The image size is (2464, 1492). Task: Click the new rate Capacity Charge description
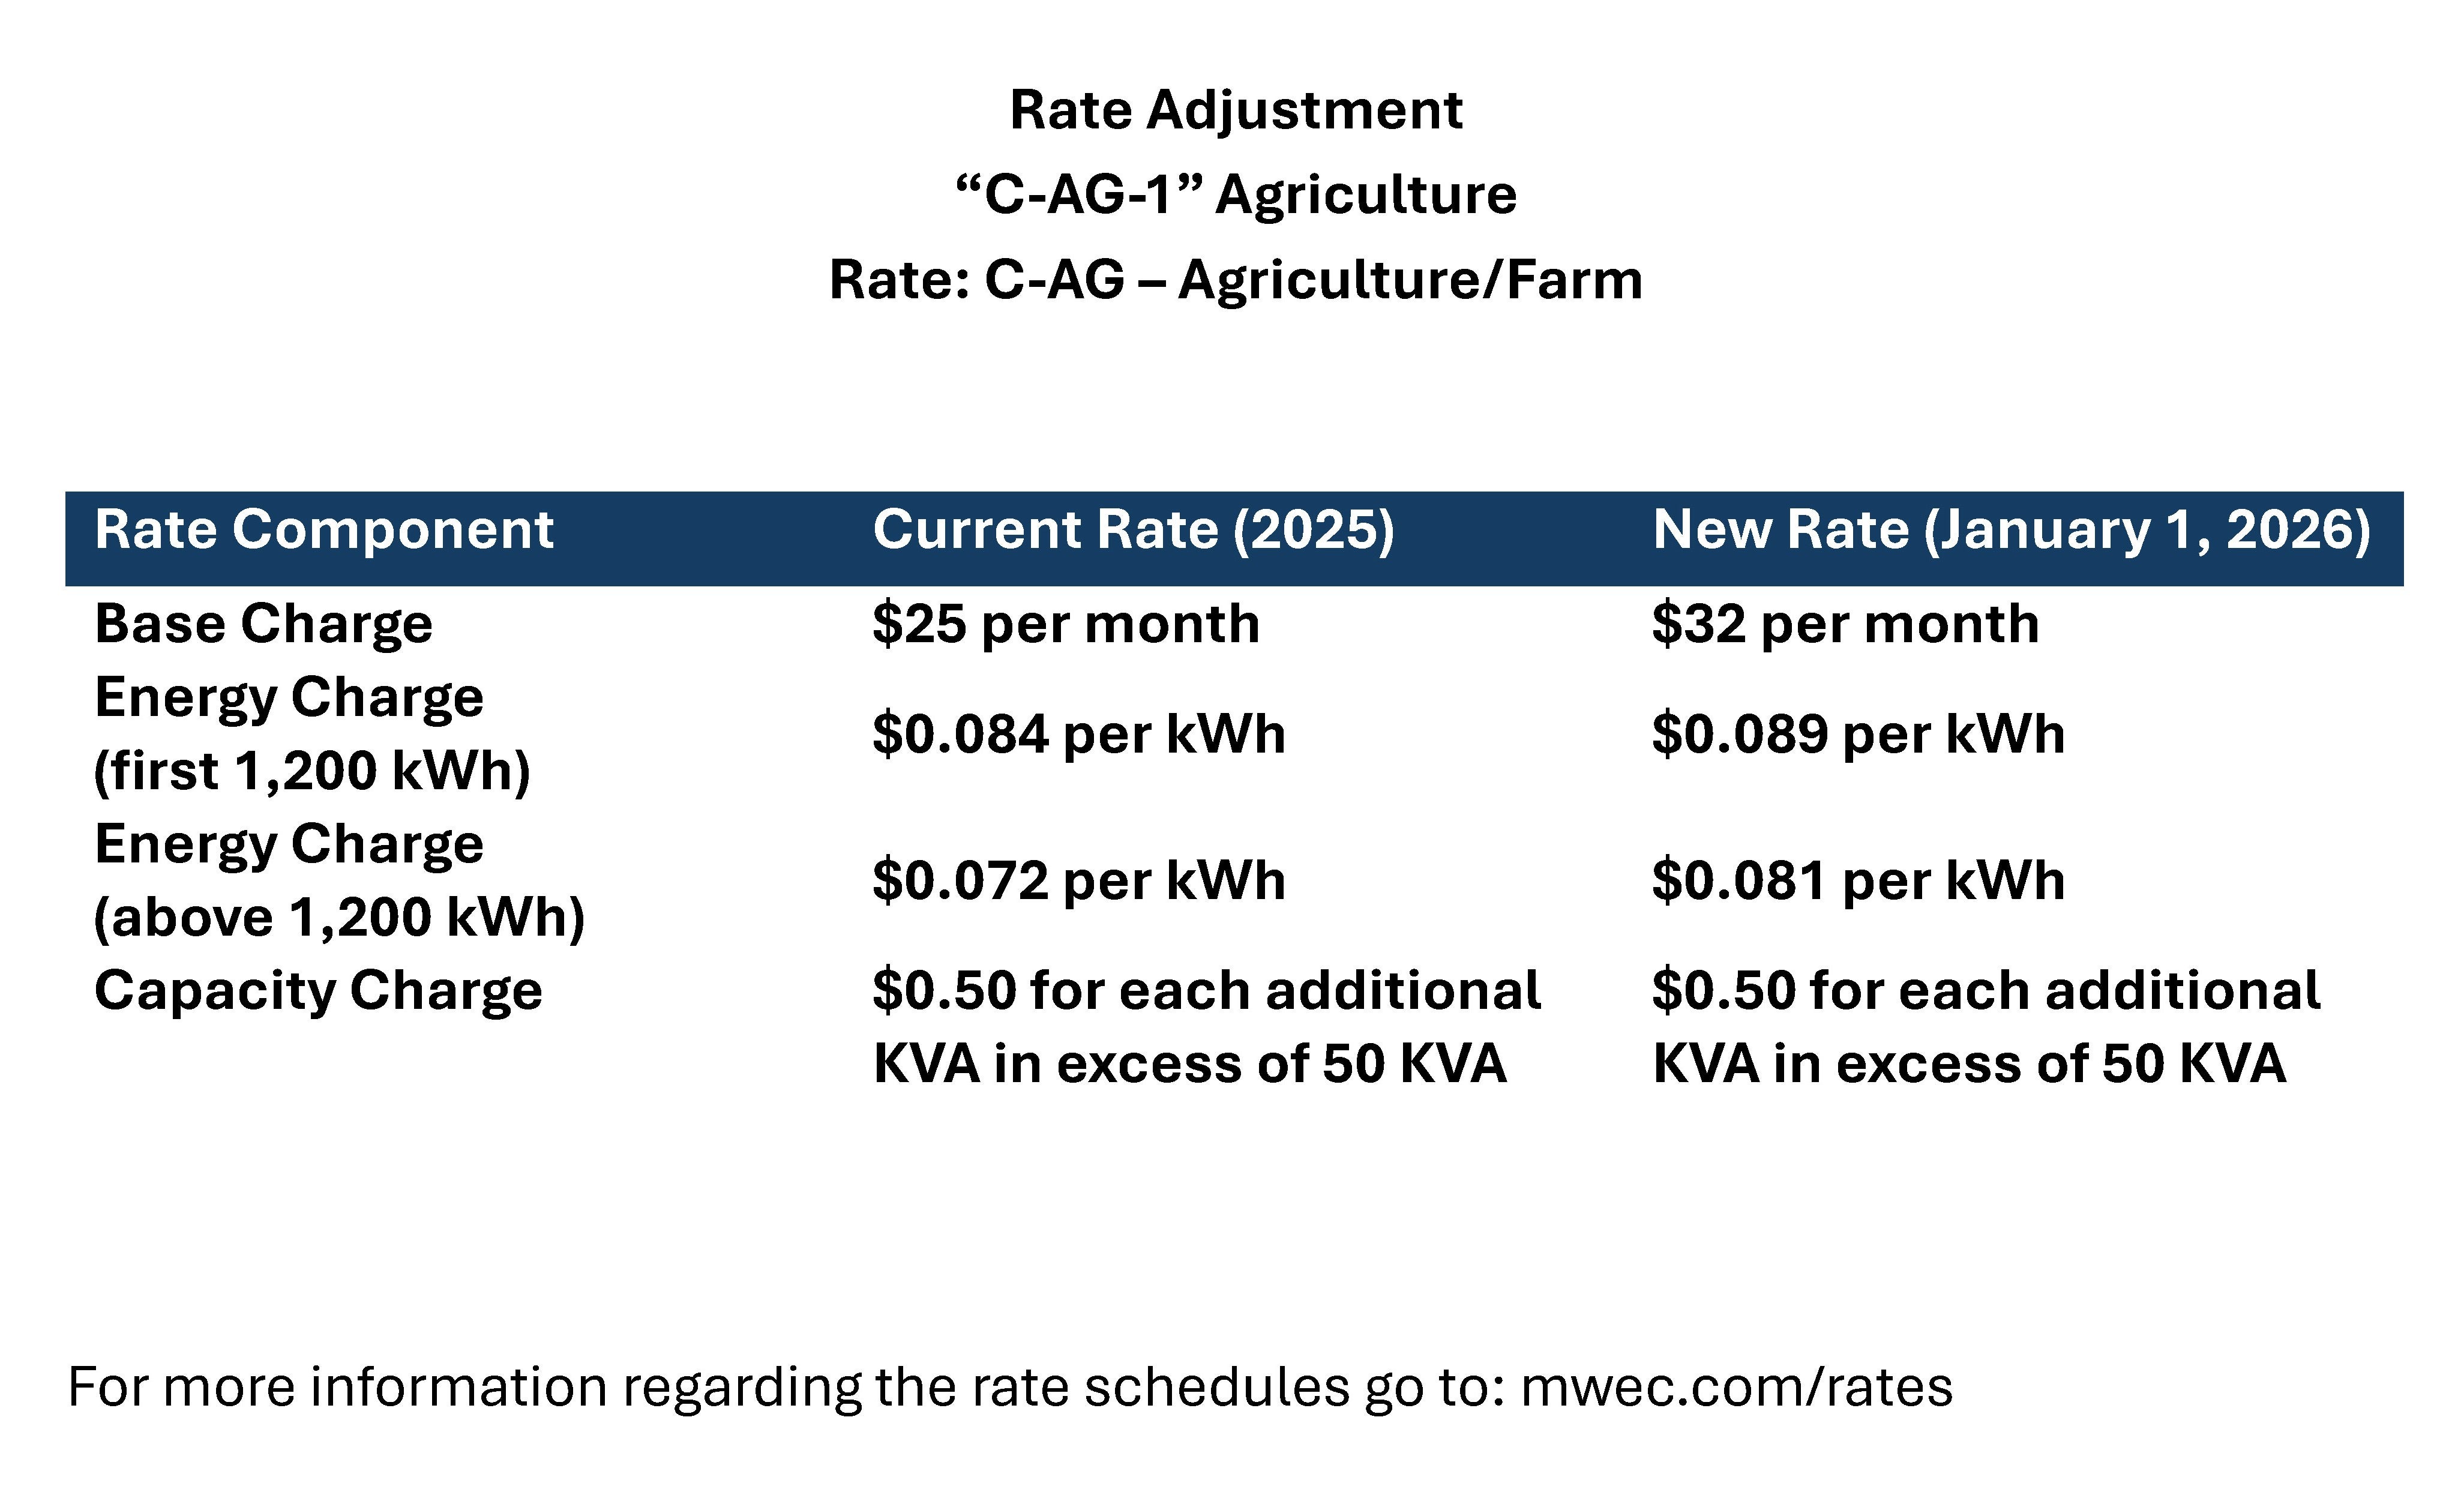[1985, 1026]
